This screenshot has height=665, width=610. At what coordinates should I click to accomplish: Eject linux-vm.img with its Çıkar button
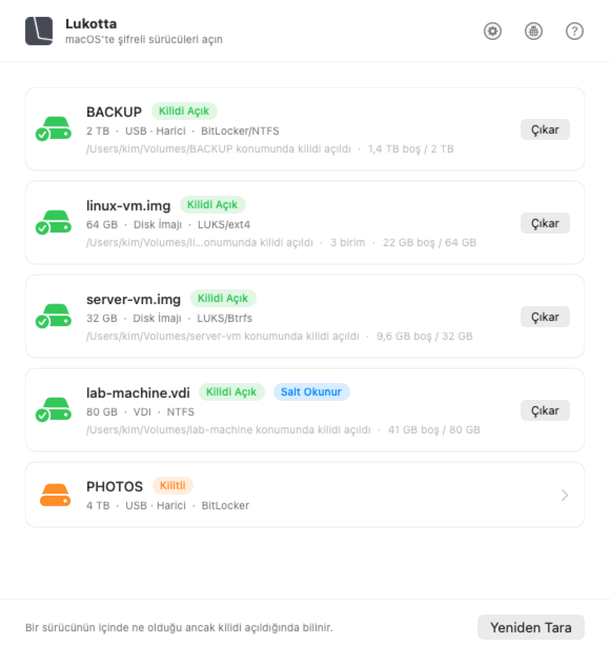(x=545, y=223)
